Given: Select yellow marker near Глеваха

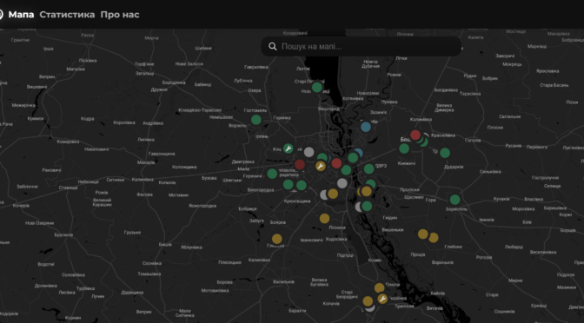Looking at the screenshot, I should click(276, 239).
